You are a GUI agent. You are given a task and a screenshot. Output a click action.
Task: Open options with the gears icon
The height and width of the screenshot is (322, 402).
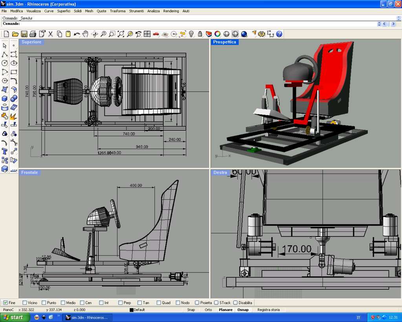[261, 34]
